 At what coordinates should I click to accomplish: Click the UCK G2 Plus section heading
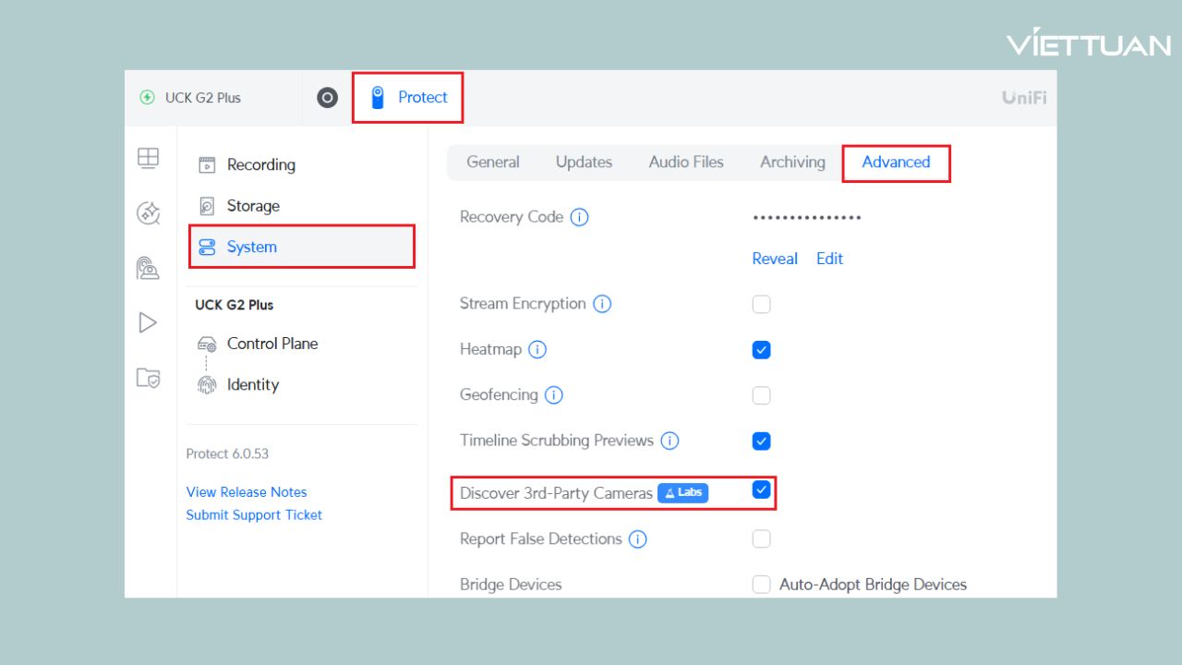(235, 305)
